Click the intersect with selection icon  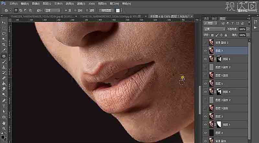click(x=30, y=11)
